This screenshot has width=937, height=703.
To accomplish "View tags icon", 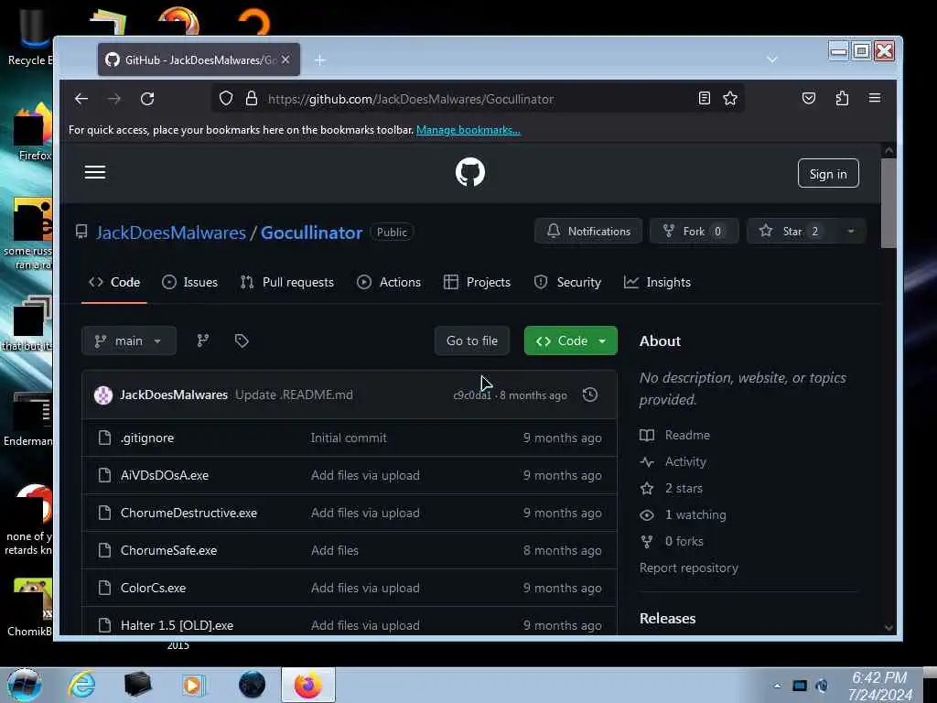I will point(242,341).
